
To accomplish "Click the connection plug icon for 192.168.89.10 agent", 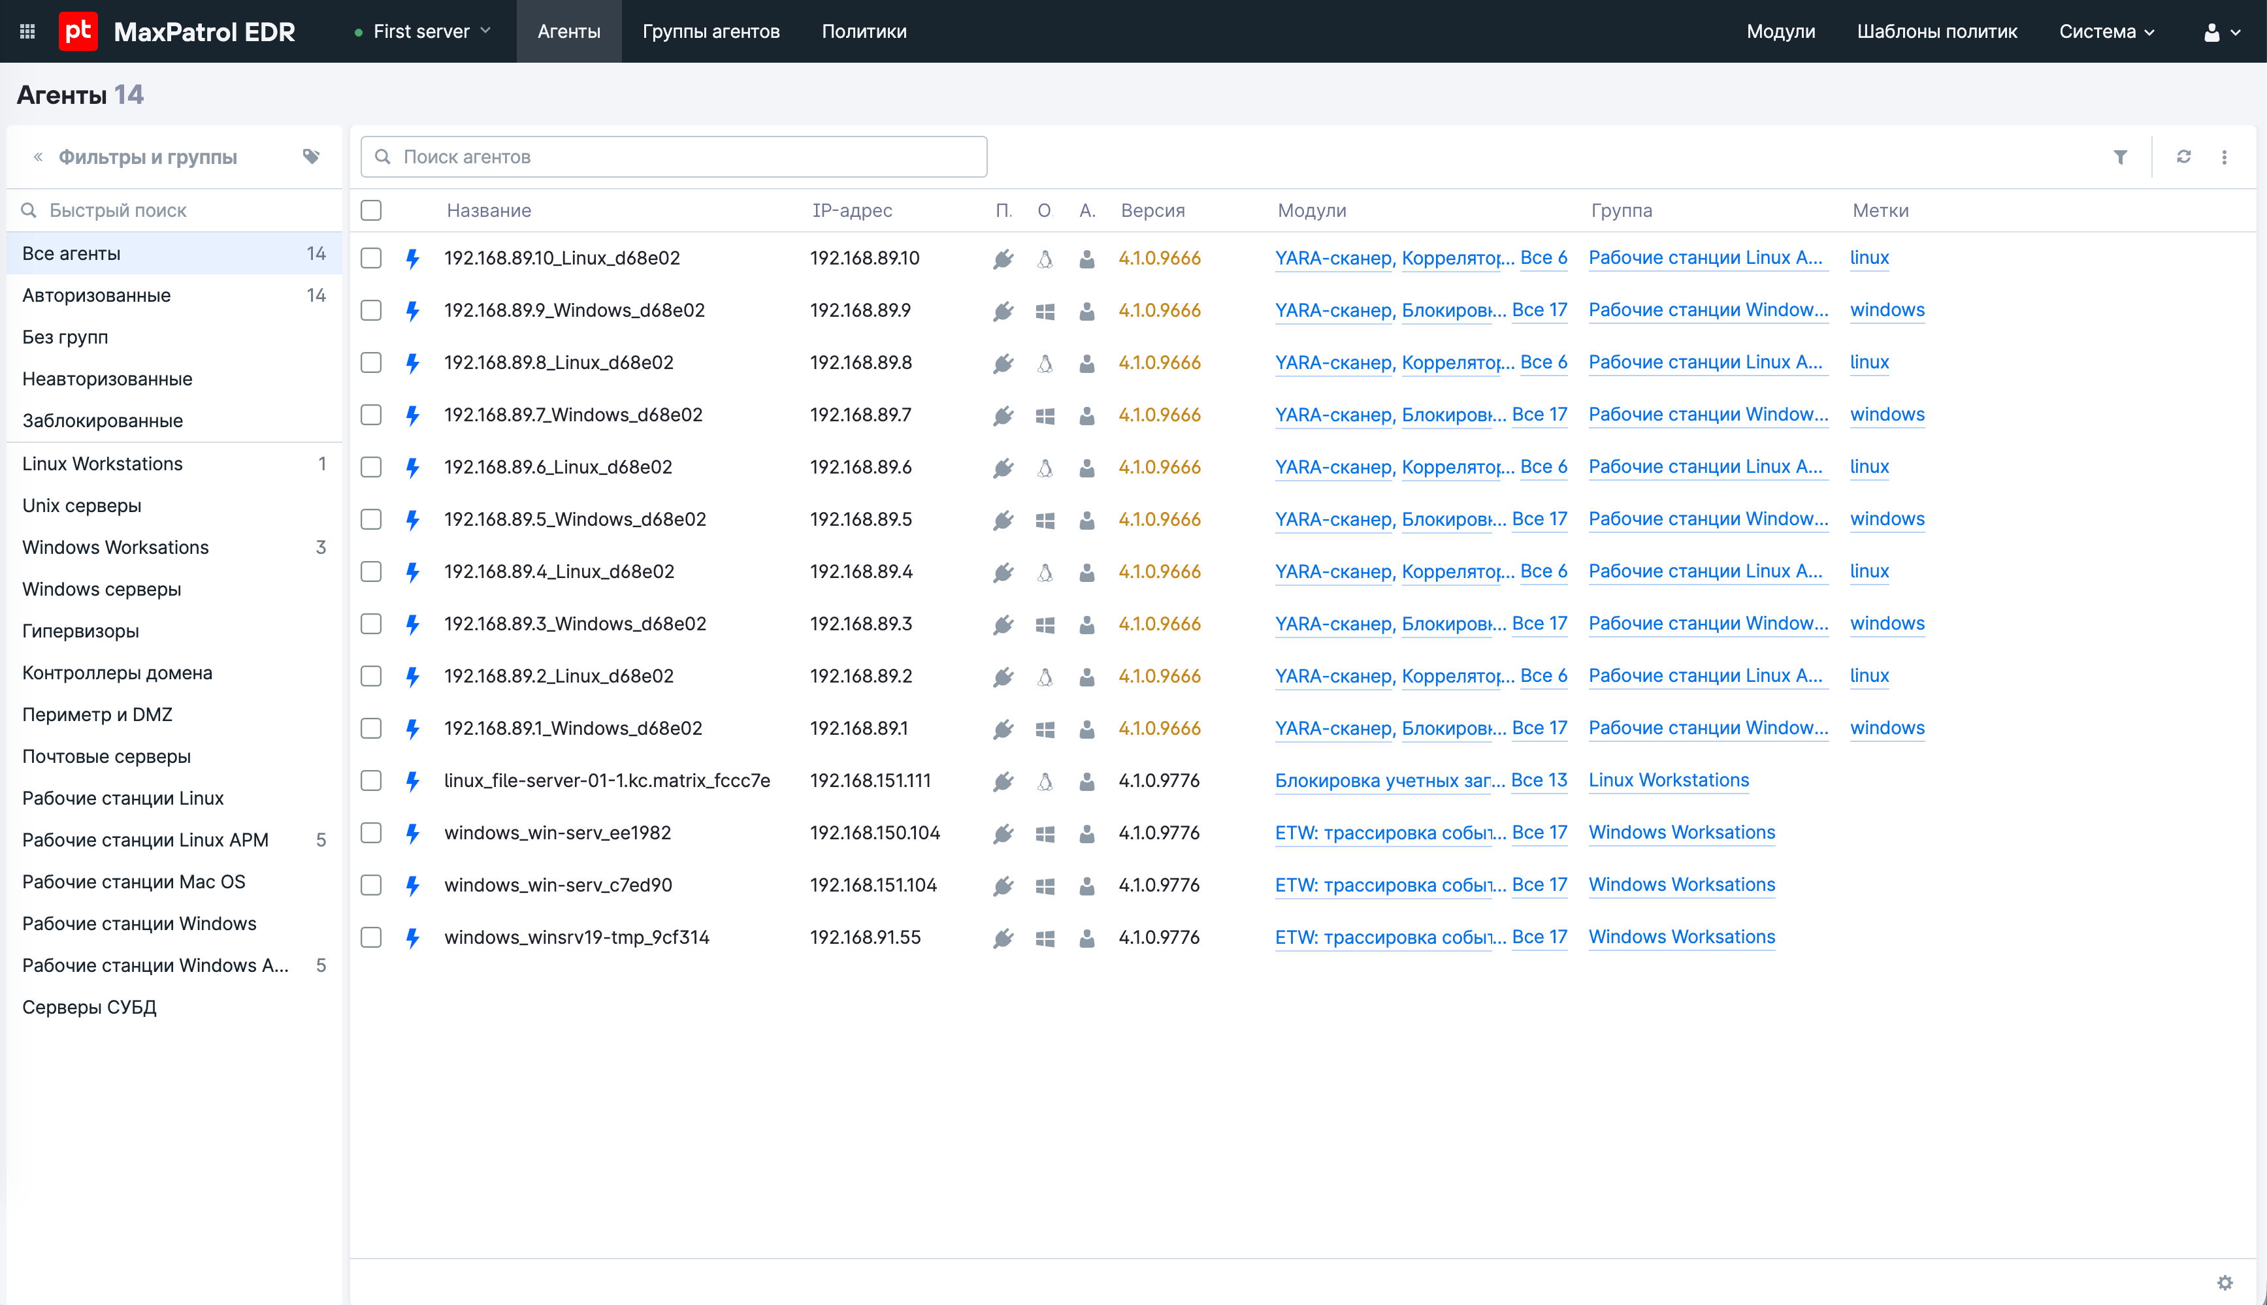I will (1003, 259).
